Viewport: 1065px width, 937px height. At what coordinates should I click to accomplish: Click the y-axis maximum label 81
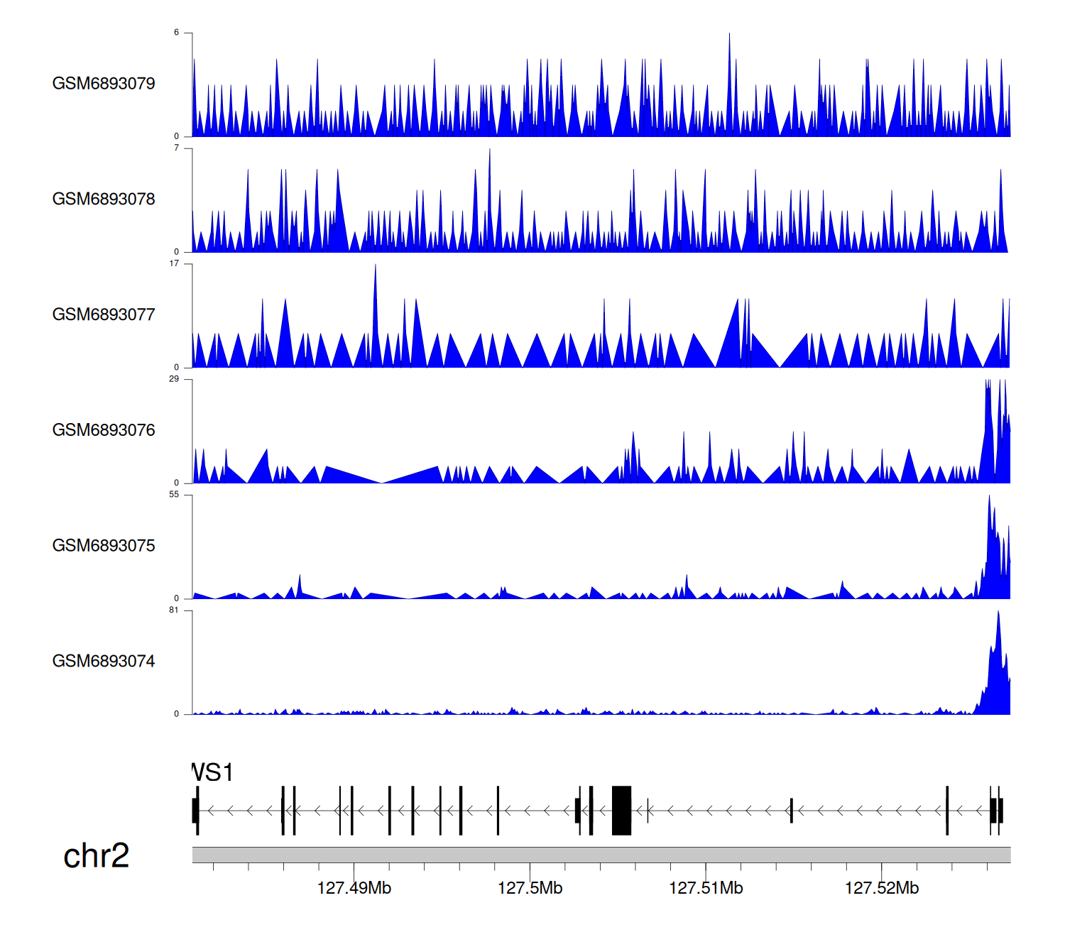pyautogui.click(x=174, y=610)
